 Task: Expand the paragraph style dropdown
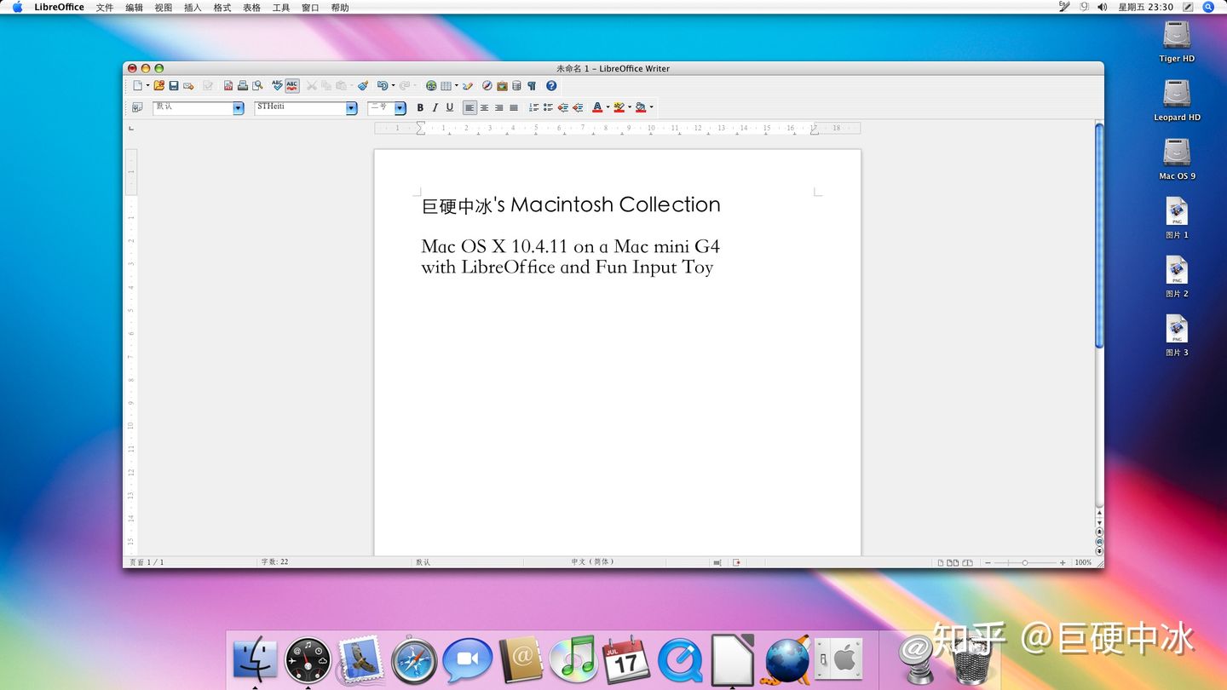239,108
